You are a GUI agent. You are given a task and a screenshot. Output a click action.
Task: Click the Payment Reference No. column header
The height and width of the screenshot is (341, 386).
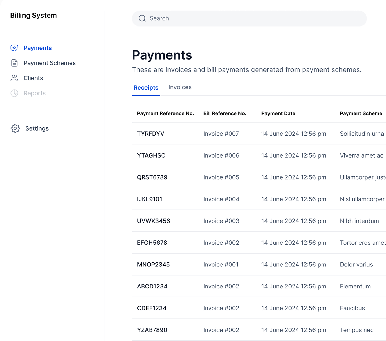(x=165, y=113)
